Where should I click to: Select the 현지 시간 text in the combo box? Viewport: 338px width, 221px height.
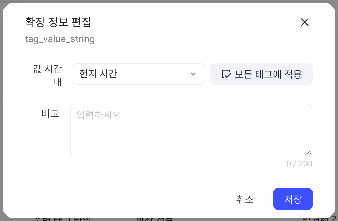pos(98,74)
